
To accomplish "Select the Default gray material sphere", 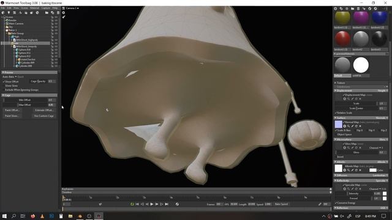I will [342, 65].
